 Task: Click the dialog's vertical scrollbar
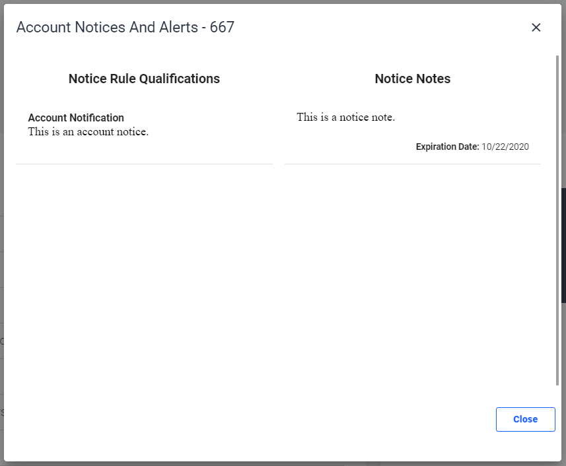coord(557,220)
